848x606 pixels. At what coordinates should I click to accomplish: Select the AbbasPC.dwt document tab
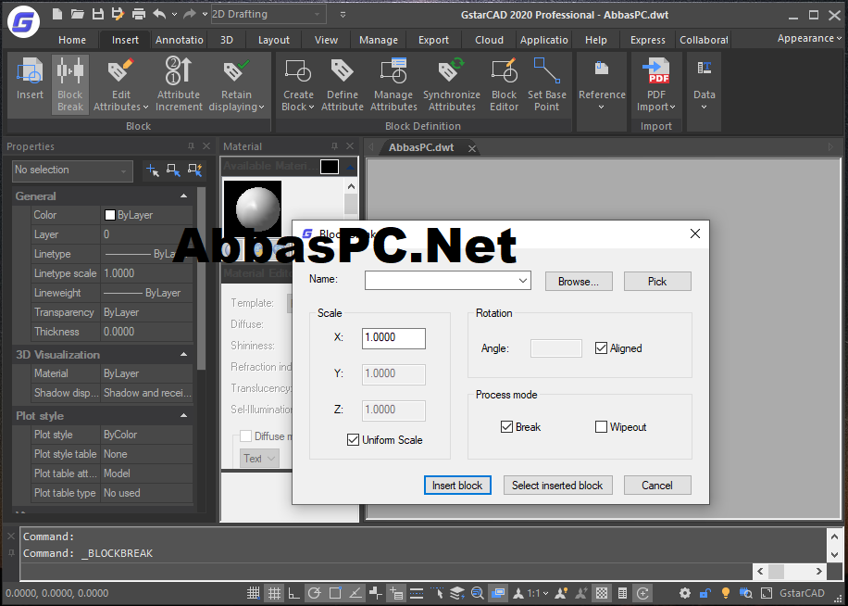pyautogui.click(x=421, y=147)
